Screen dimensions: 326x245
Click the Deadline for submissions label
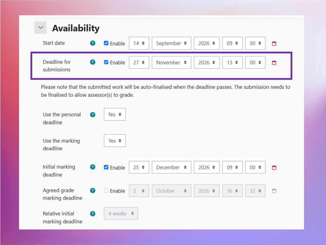pos(57,66)
